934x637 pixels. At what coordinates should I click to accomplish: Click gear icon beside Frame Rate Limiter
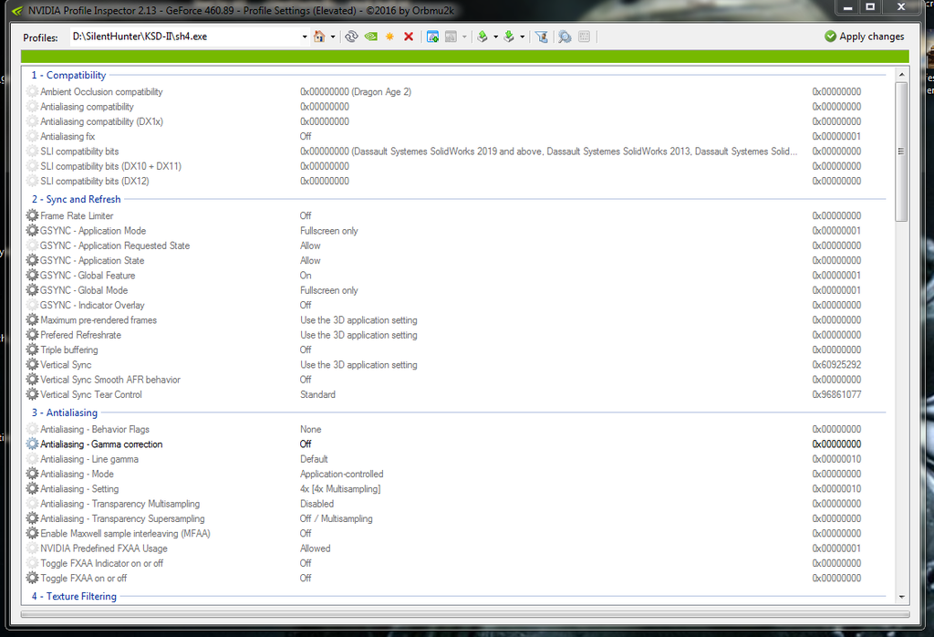32,215
